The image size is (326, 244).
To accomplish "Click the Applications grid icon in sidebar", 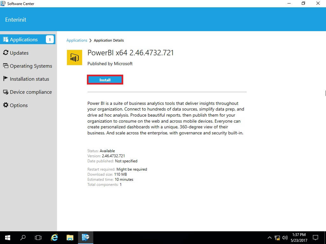I will pos(6,39).
